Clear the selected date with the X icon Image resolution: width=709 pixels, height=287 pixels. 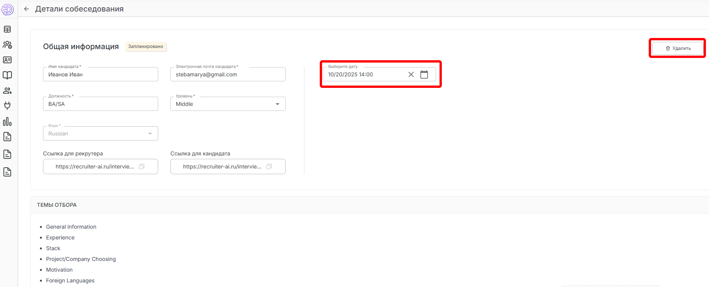pyautogui.click(x=411, y=74)
